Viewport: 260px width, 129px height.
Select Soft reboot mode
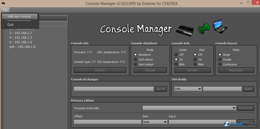(x=135, y=60)
